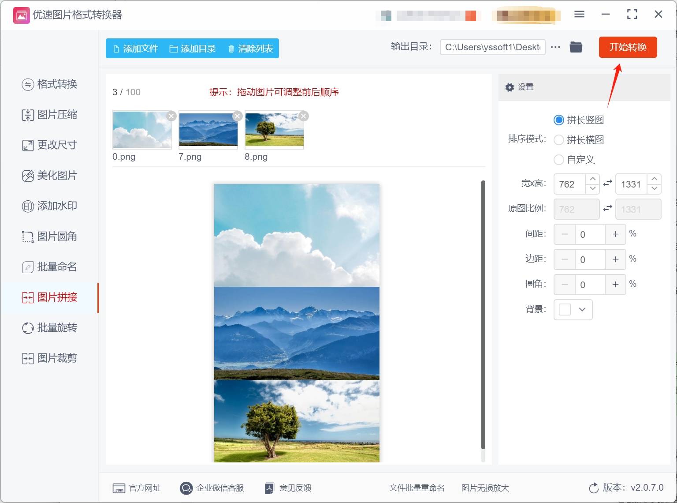Click the settings gear icon
677x503 pixels.
point(510,87)
